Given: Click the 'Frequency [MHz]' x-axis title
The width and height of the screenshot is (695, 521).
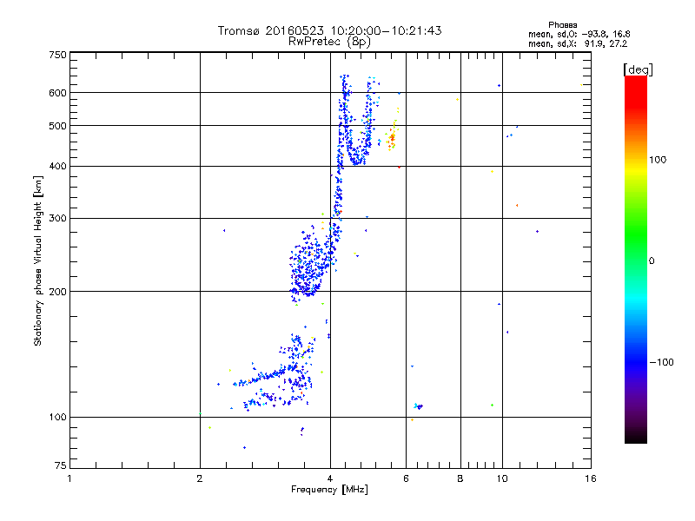Looking at the screenshot, I should pyautogui.click(x=329, y=490).
